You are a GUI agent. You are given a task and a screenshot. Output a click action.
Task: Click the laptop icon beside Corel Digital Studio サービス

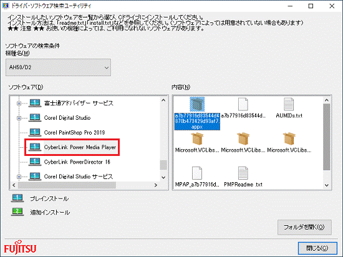click(35, 177)
